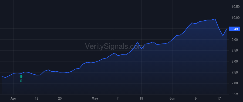Click the 9 date label on time axis

(196, 99)
